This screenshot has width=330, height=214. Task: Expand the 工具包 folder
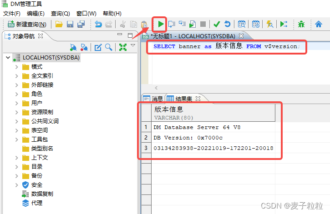click(x=17, y=139)
